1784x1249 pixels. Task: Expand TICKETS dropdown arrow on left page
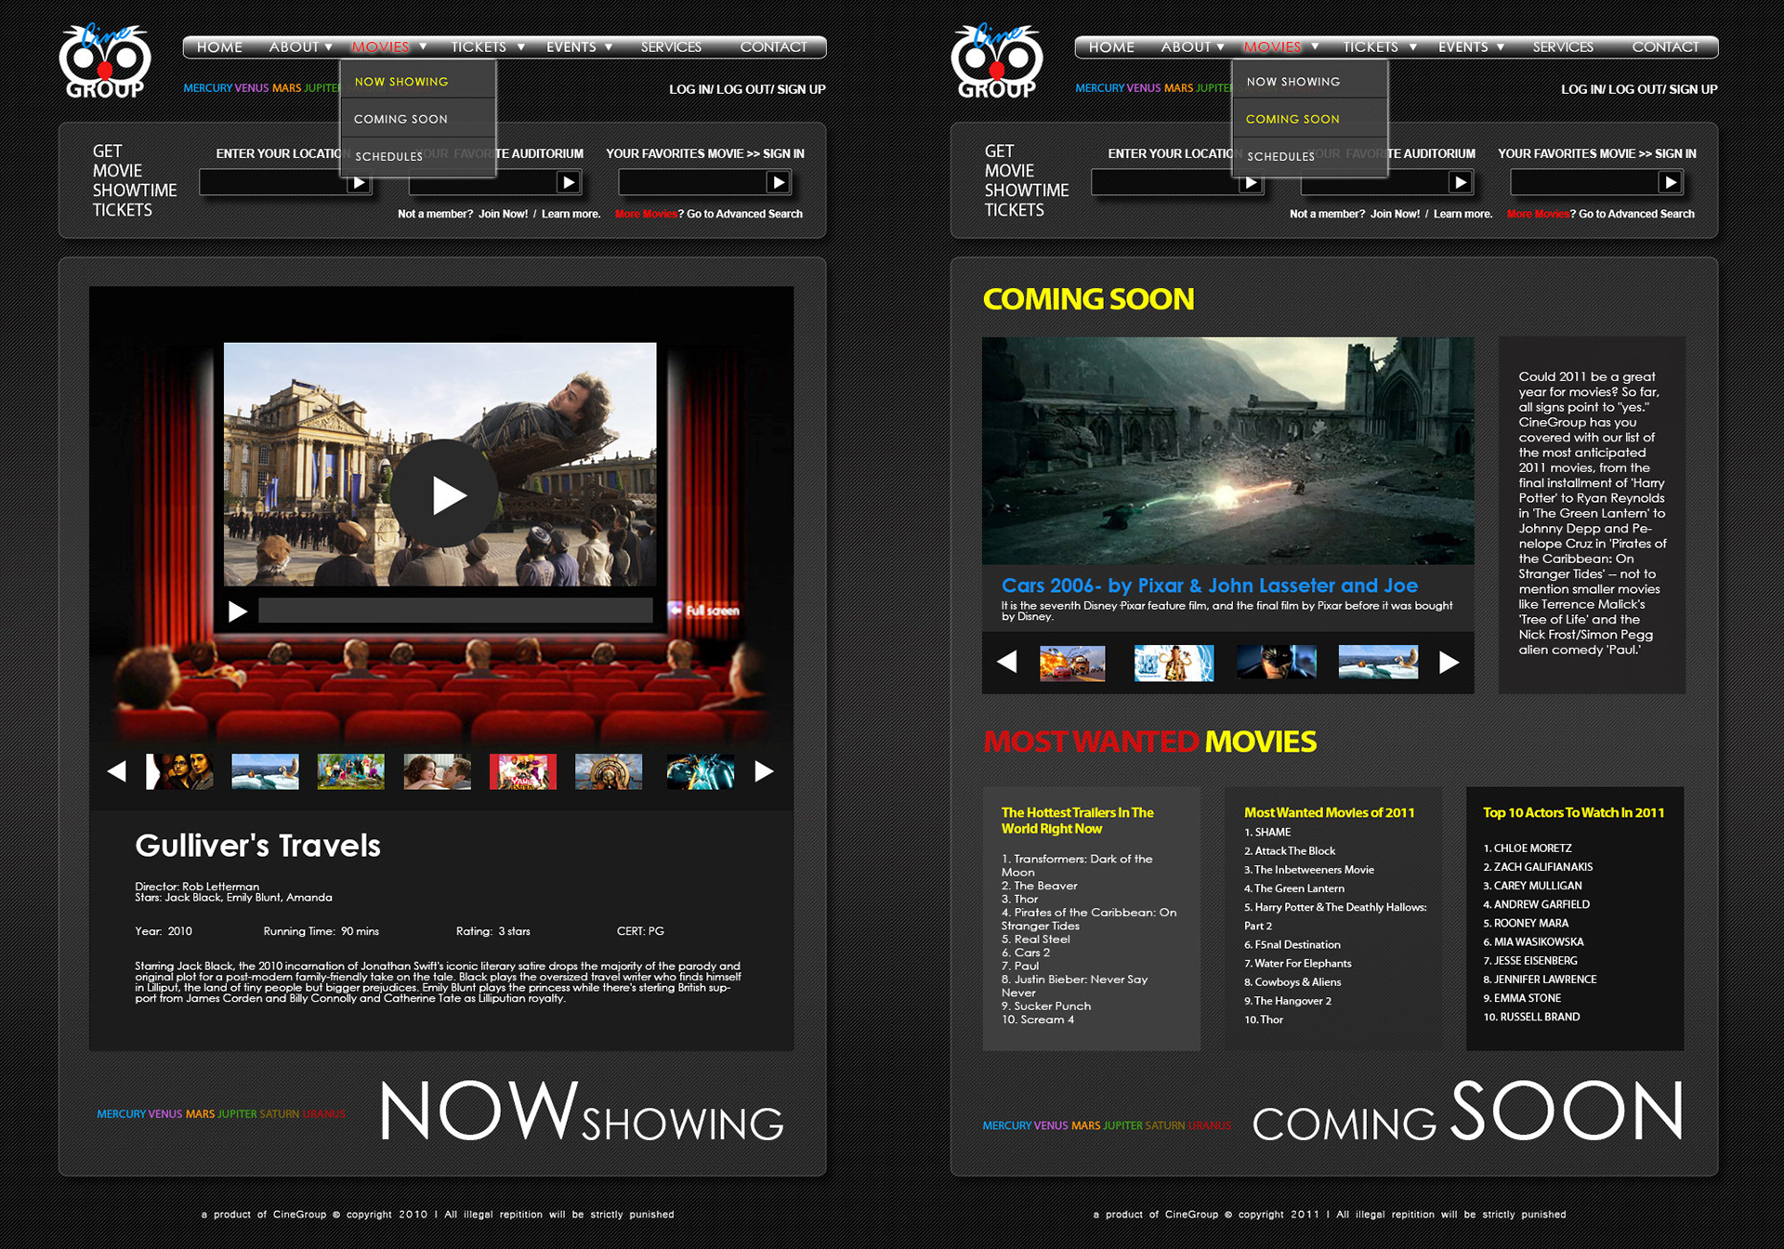[x=521, y=46]
